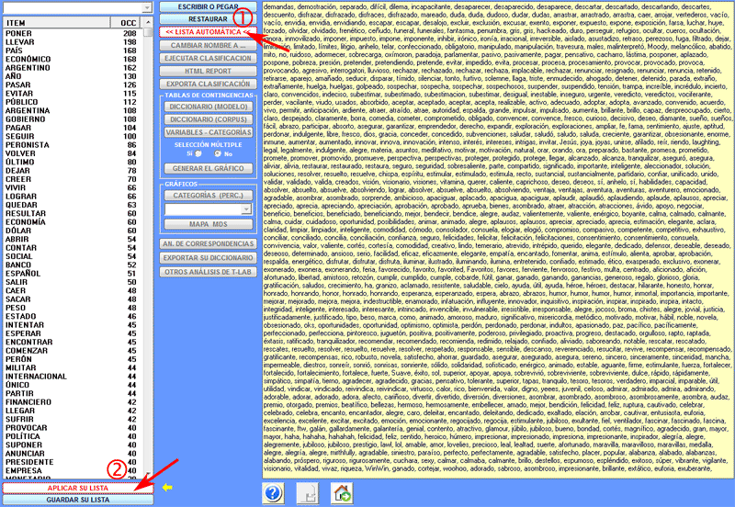Run EJECUTAR CLASIFICACION
Screen dimensions: 735x507
209,58
